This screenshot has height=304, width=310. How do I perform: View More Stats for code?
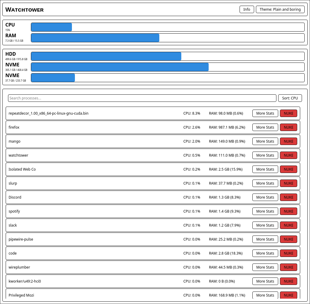[265, 253]
